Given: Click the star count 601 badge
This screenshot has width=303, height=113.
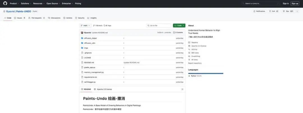Looking at the screenshot, I should click(x=291, y=11).
